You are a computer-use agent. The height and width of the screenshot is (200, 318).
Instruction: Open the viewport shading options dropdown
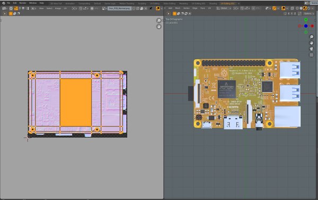coord(313,8)
